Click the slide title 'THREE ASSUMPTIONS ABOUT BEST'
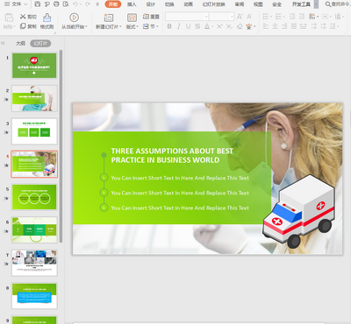 (172, 151)
